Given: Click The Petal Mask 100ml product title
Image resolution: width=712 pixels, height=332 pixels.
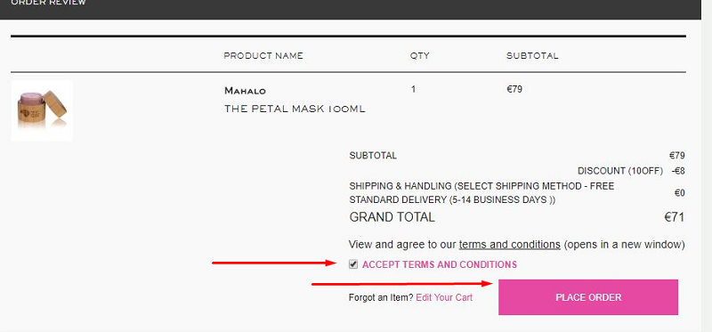Looking at the screenshot, I should tap(295, 109).
